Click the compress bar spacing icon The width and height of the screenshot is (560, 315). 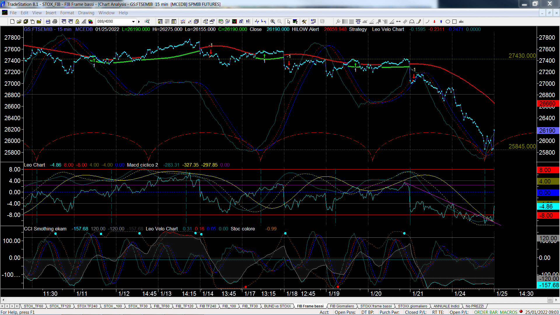tap(257, 22)
